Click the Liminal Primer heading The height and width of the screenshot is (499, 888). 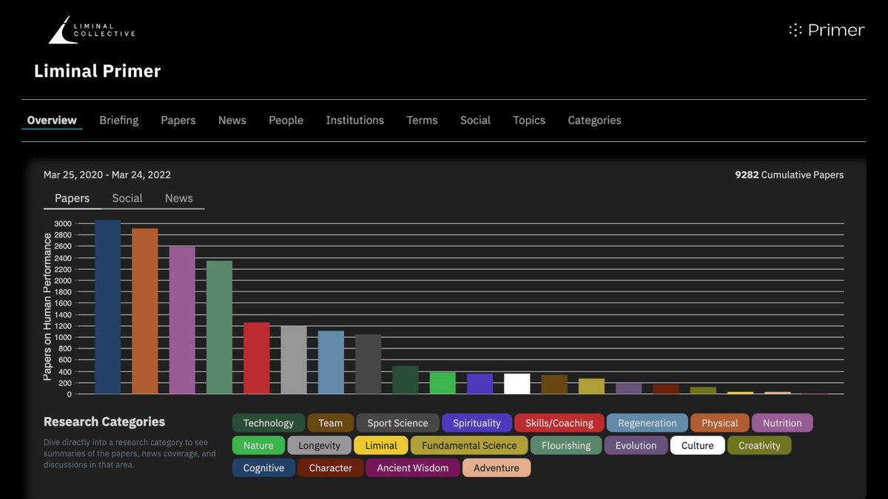(97, 71)
